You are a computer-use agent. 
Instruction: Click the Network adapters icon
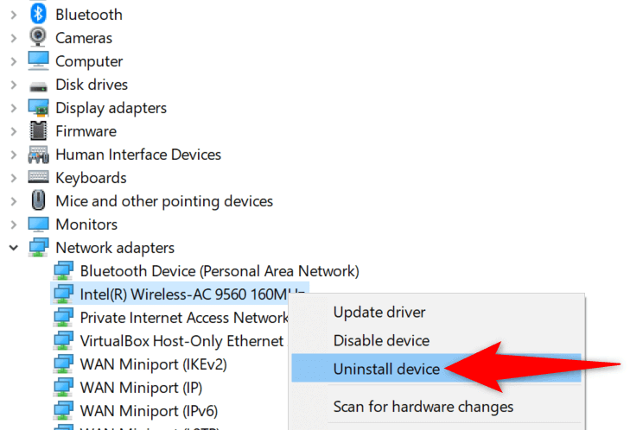click(x=39, y=248)
